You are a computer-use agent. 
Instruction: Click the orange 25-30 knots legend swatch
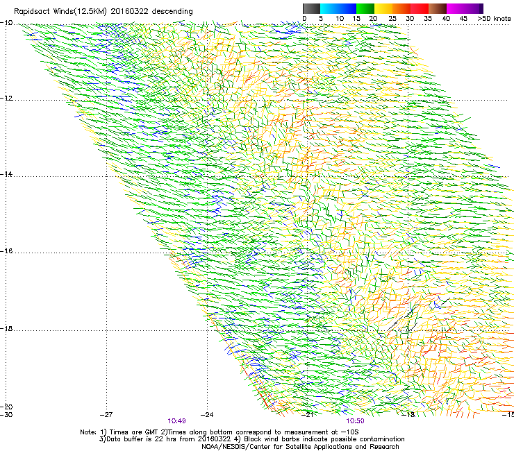(401, 8)
